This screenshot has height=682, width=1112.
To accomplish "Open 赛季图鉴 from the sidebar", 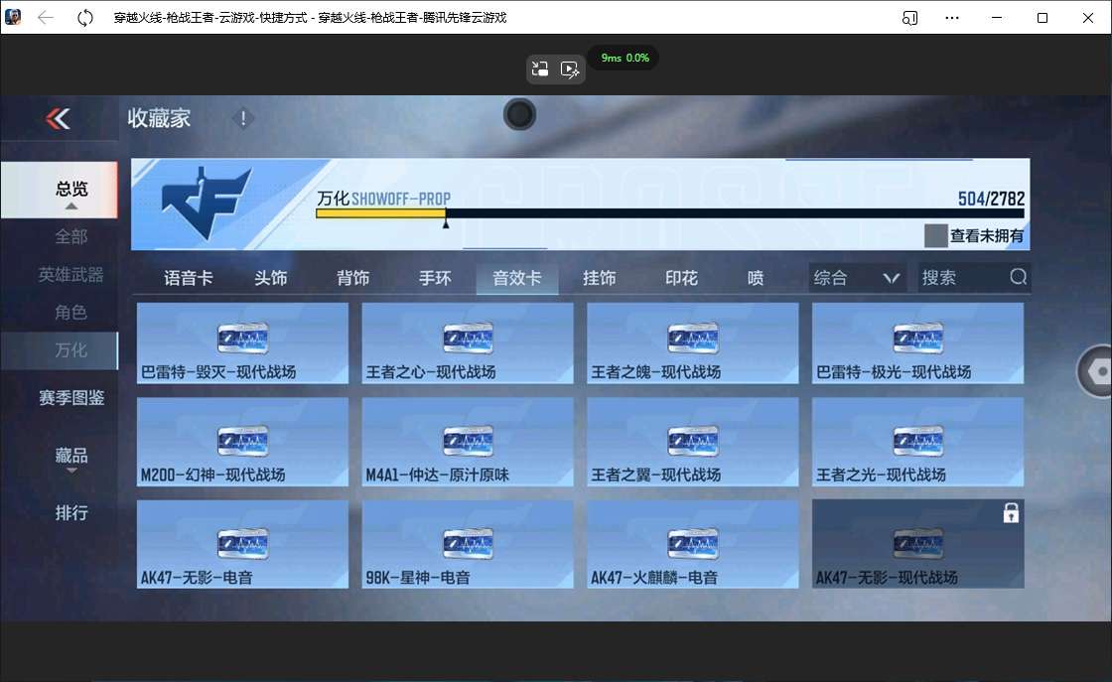I will 70,398.
